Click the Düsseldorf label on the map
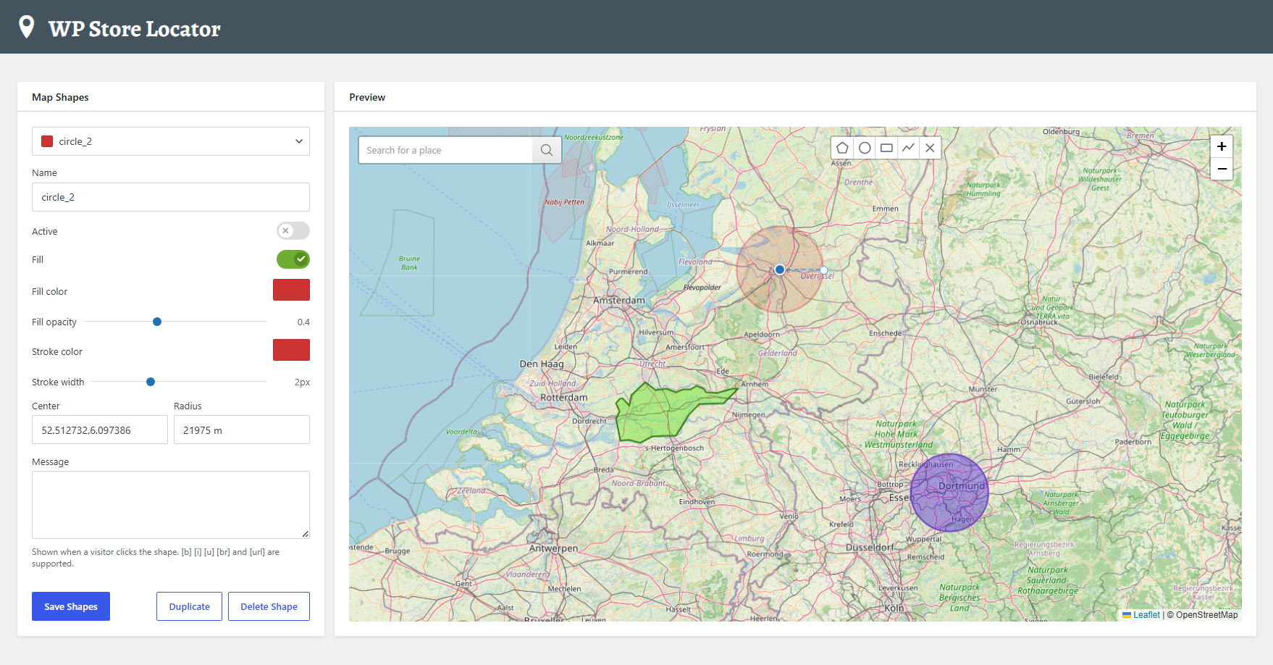The image size is (1273, 665). [870, 548]
